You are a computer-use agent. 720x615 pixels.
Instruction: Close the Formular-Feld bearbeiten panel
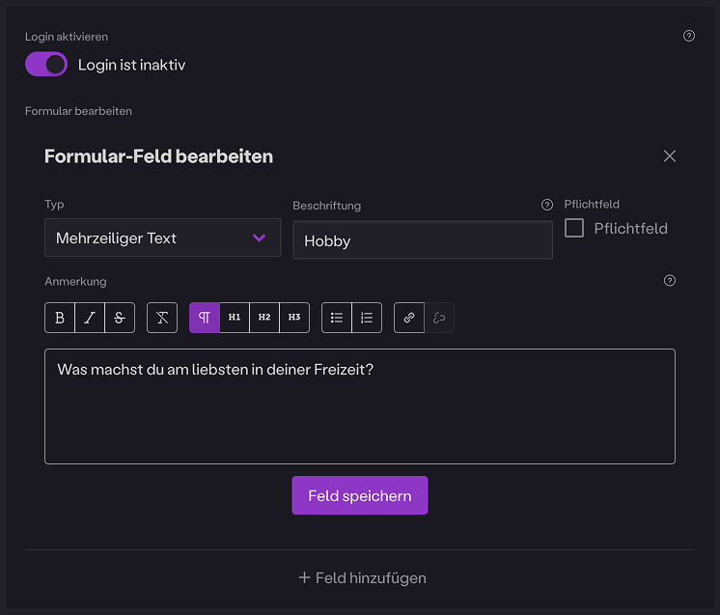[670, 156]
